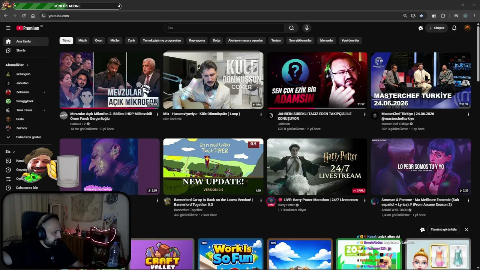The height and width of the screenshot is (270, 480).
Task: Open the YouTube account avatar menu
Action: tap(467, 28)
